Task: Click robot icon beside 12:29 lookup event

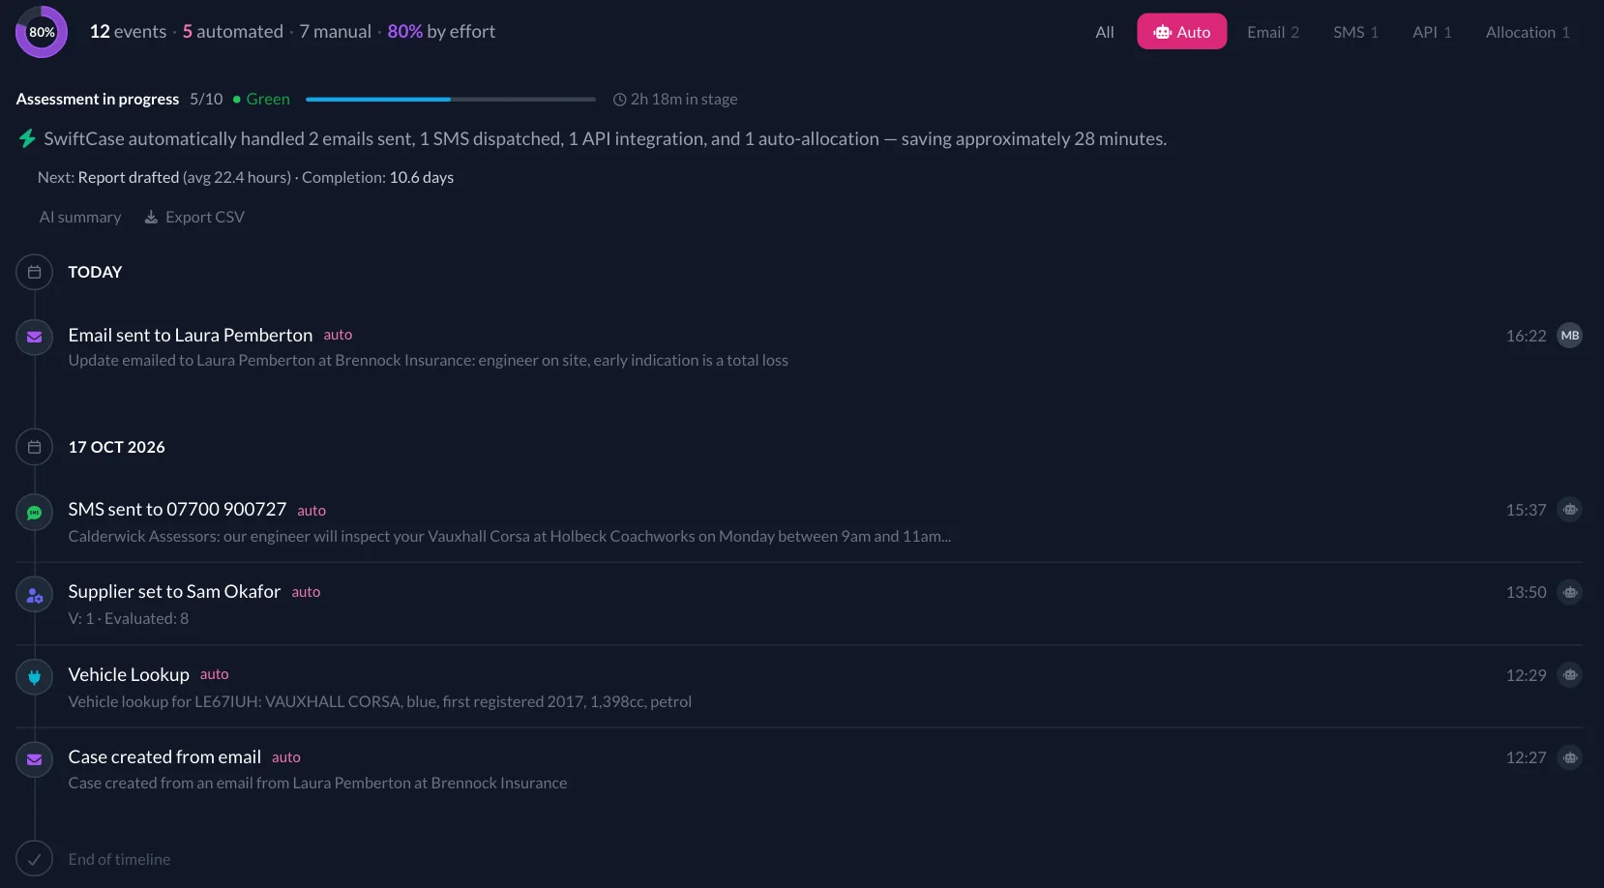Action: coord(1569,675)
